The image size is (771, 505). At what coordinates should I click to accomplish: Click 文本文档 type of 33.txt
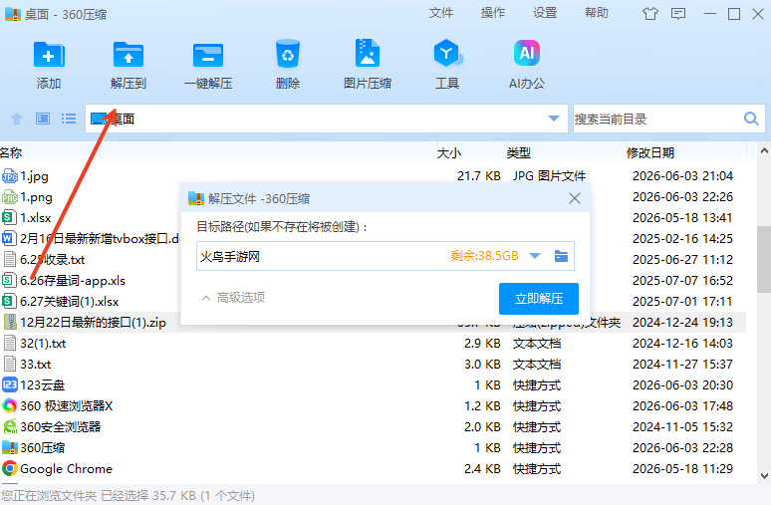click(x=537, y=365)
